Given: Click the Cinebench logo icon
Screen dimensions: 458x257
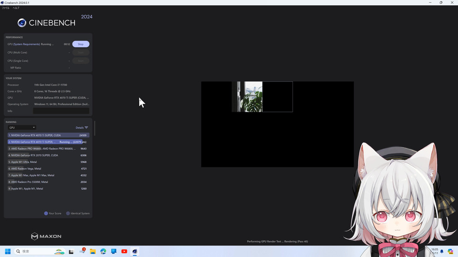Looking at the screenshot, I should (22, 23).
